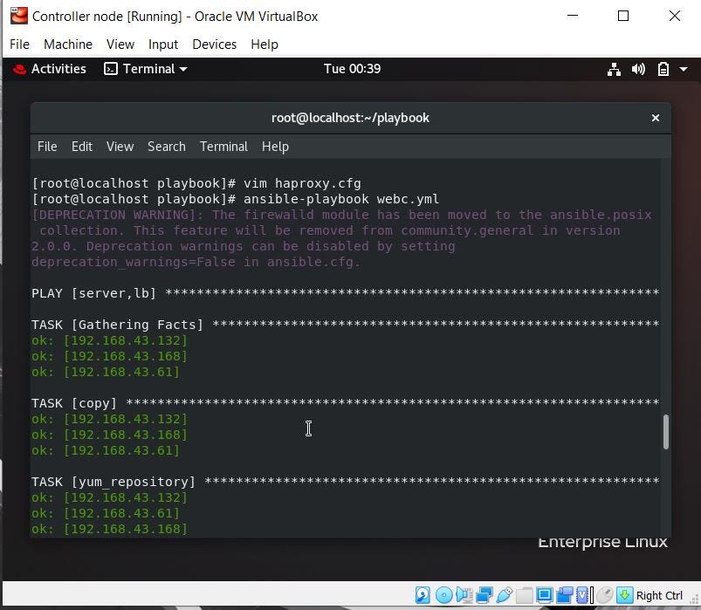
Task: Open VirtualBox Input menu
Action: [x=163, y=45]
